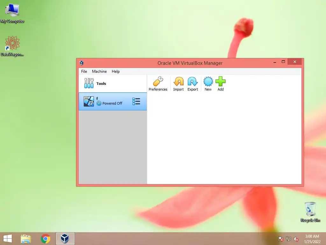Click the network tray icon
Screen dimensions: 326x245
click(x=288, y=239)
